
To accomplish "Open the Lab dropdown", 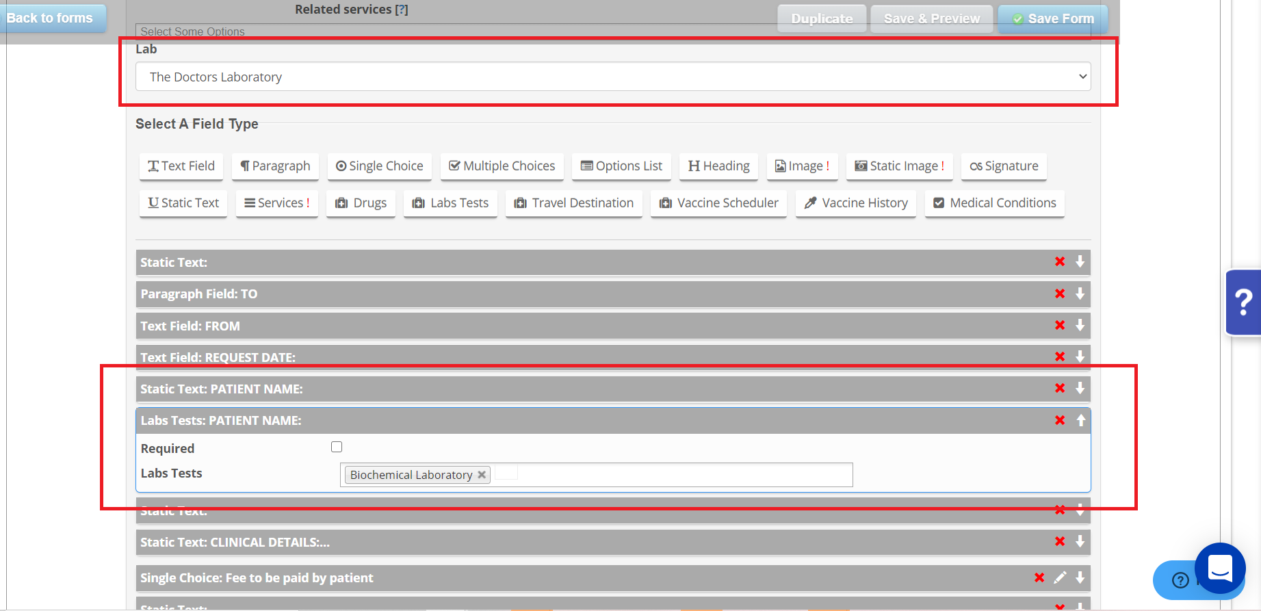I will 613,77.
